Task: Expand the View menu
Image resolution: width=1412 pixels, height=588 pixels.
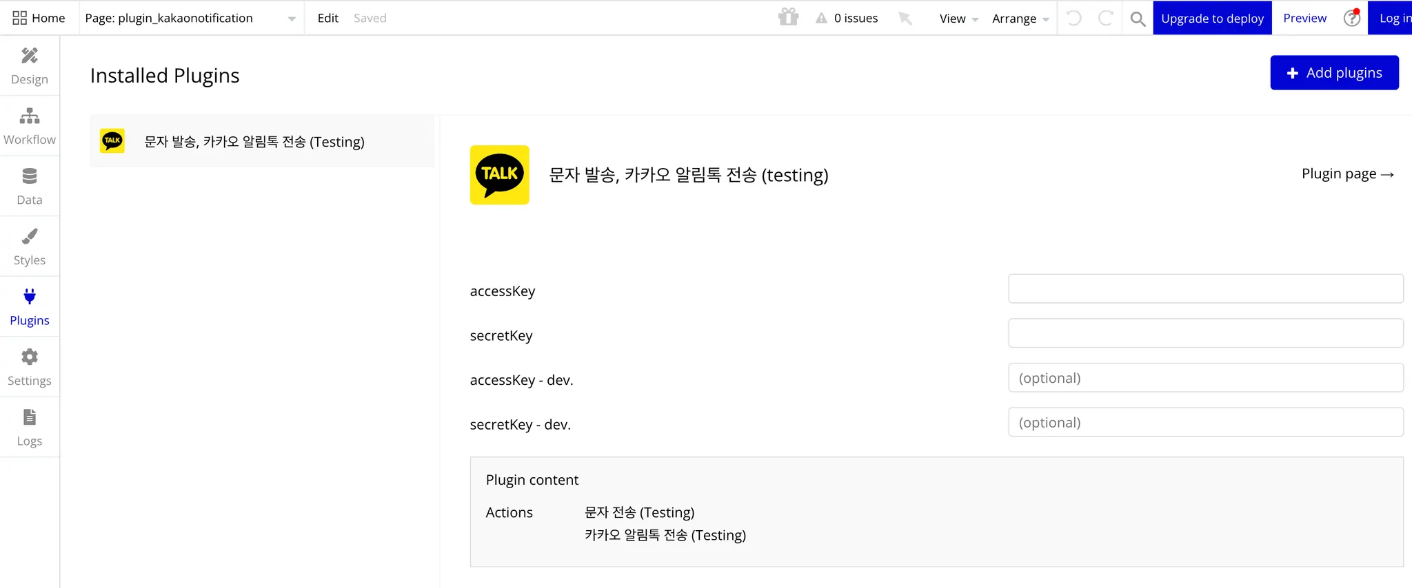Action: coord(958,19)
